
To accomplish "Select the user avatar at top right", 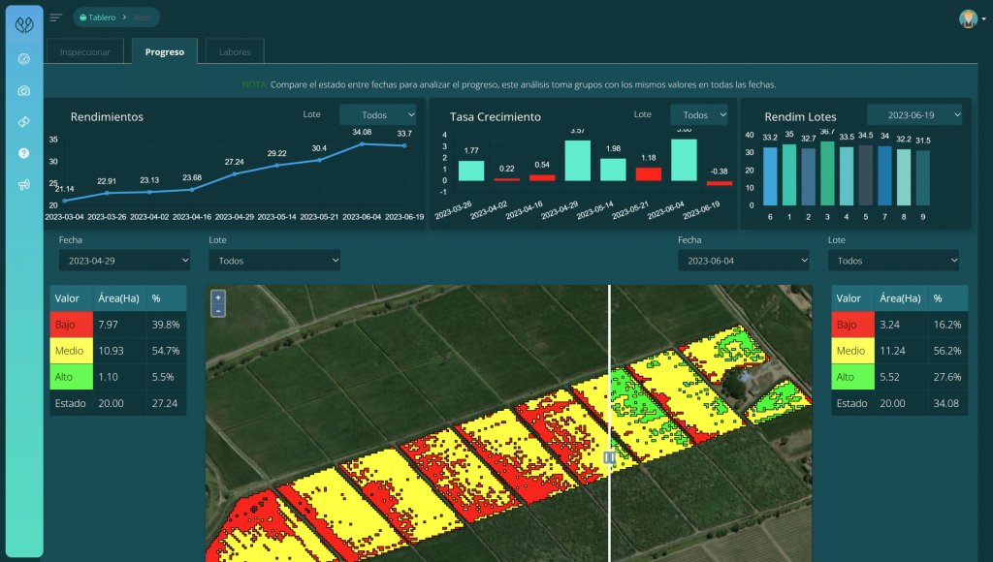I will [966, 16].
